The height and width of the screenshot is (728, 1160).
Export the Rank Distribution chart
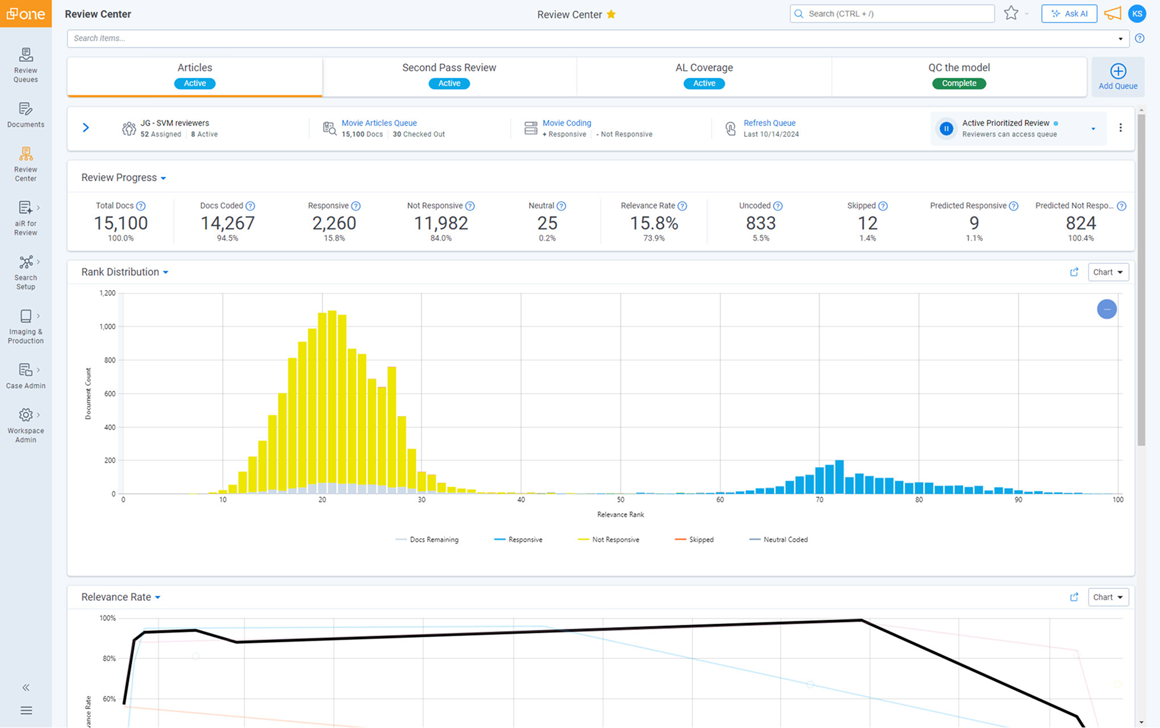tap(1074, 271)
